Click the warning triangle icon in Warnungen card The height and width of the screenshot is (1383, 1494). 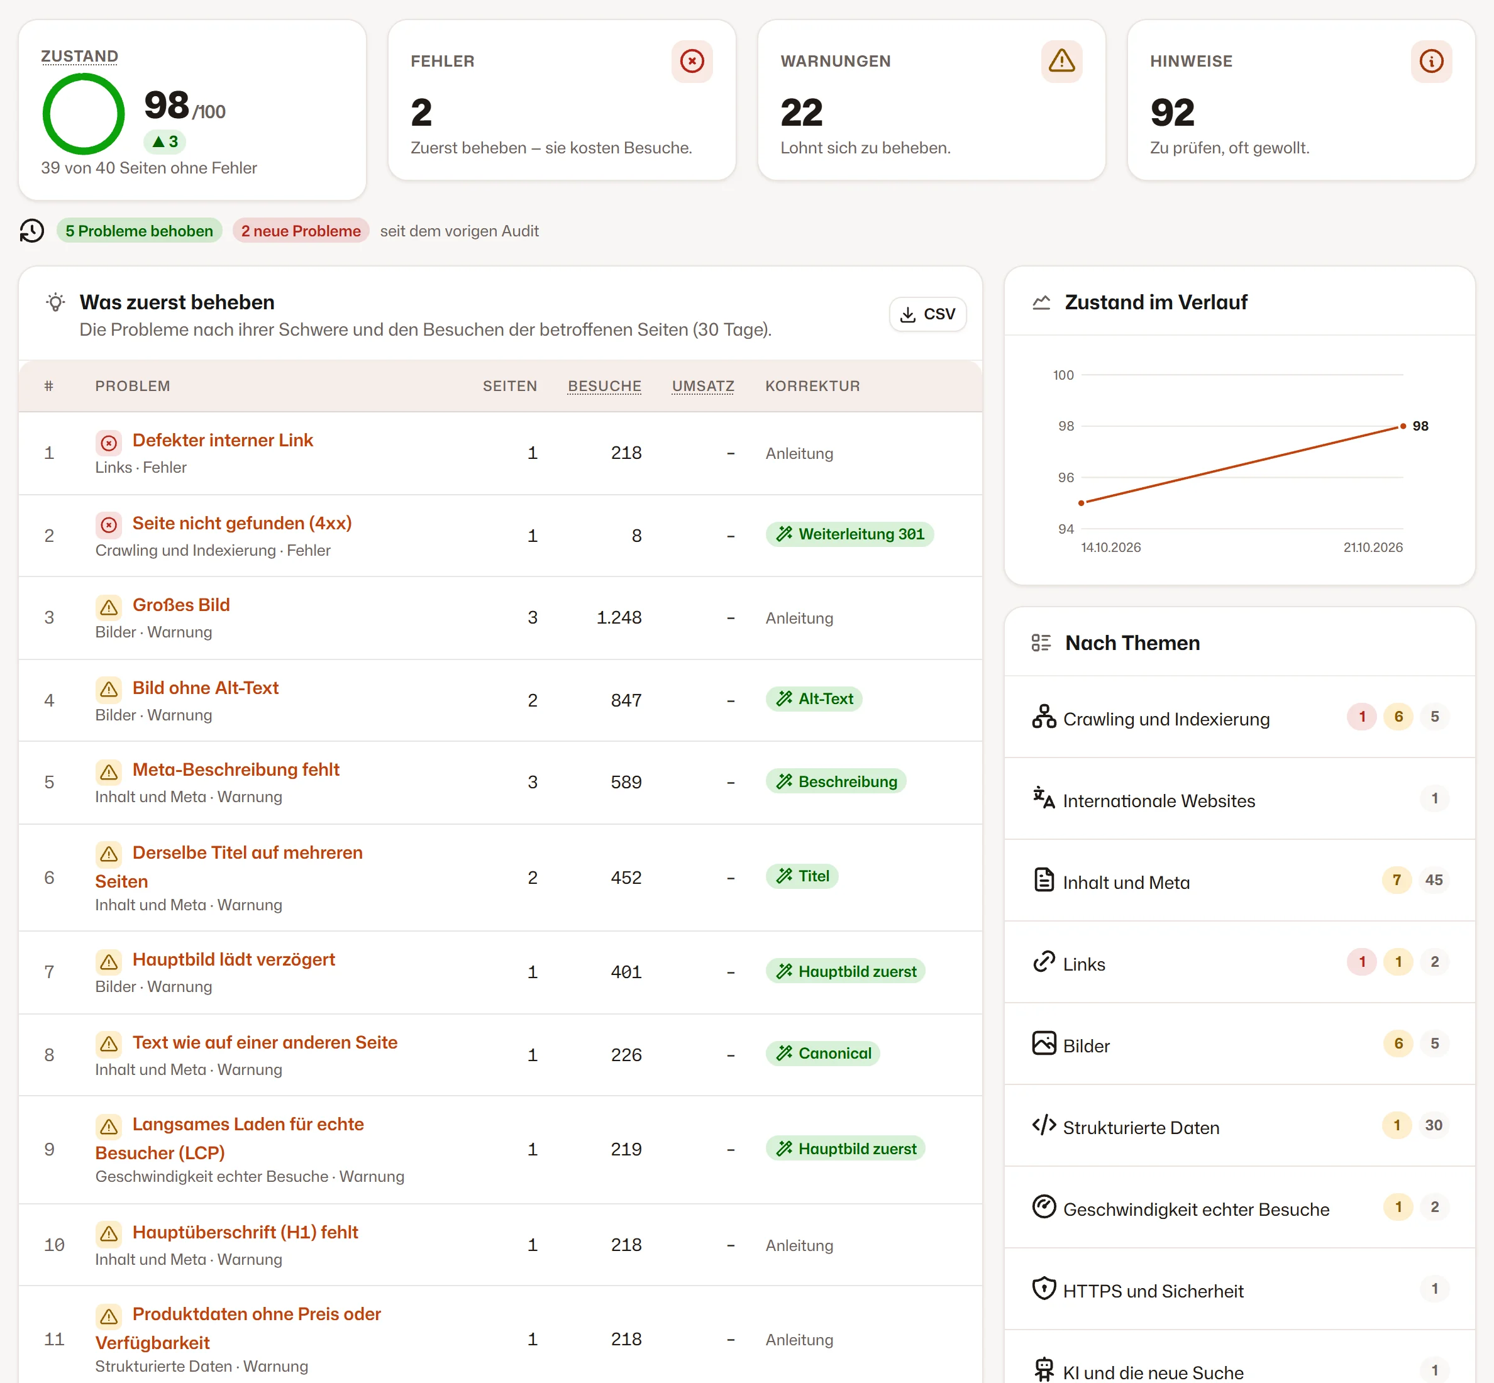[x=1061, y=62]
